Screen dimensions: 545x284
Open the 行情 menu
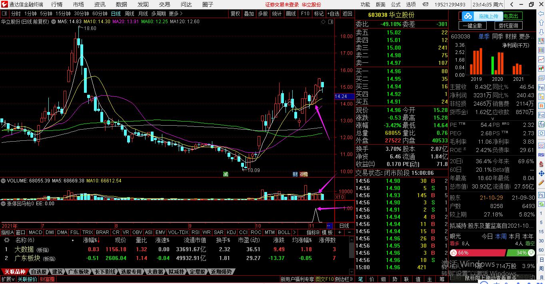(57, 4)
